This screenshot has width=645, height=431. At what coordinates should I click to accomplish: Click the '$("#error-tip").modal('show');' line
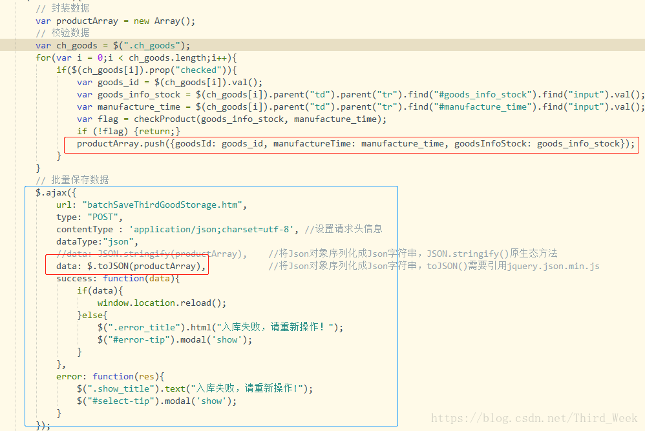tap(175, 339)
